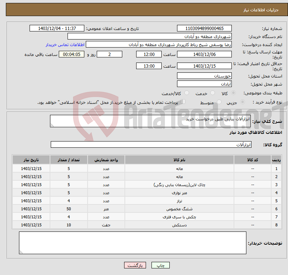Click the چاک لاین(ریسمان بنایی رنگی) item

[179, 185]
